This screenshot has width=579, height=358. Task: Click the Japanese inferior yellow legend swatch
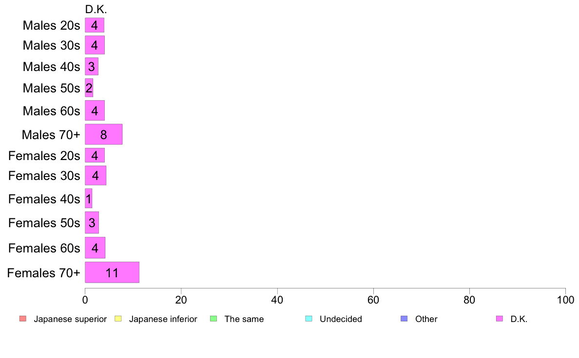[x=118, y=319]
